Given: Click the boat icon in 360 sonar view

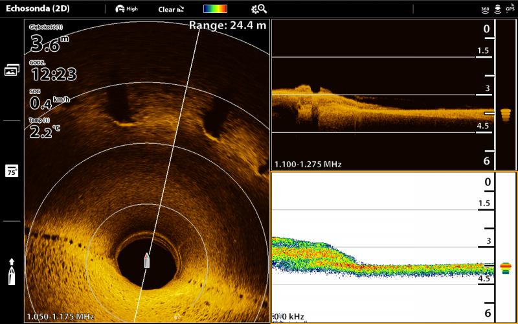Looking at the screenshot, I should point(147,260).
